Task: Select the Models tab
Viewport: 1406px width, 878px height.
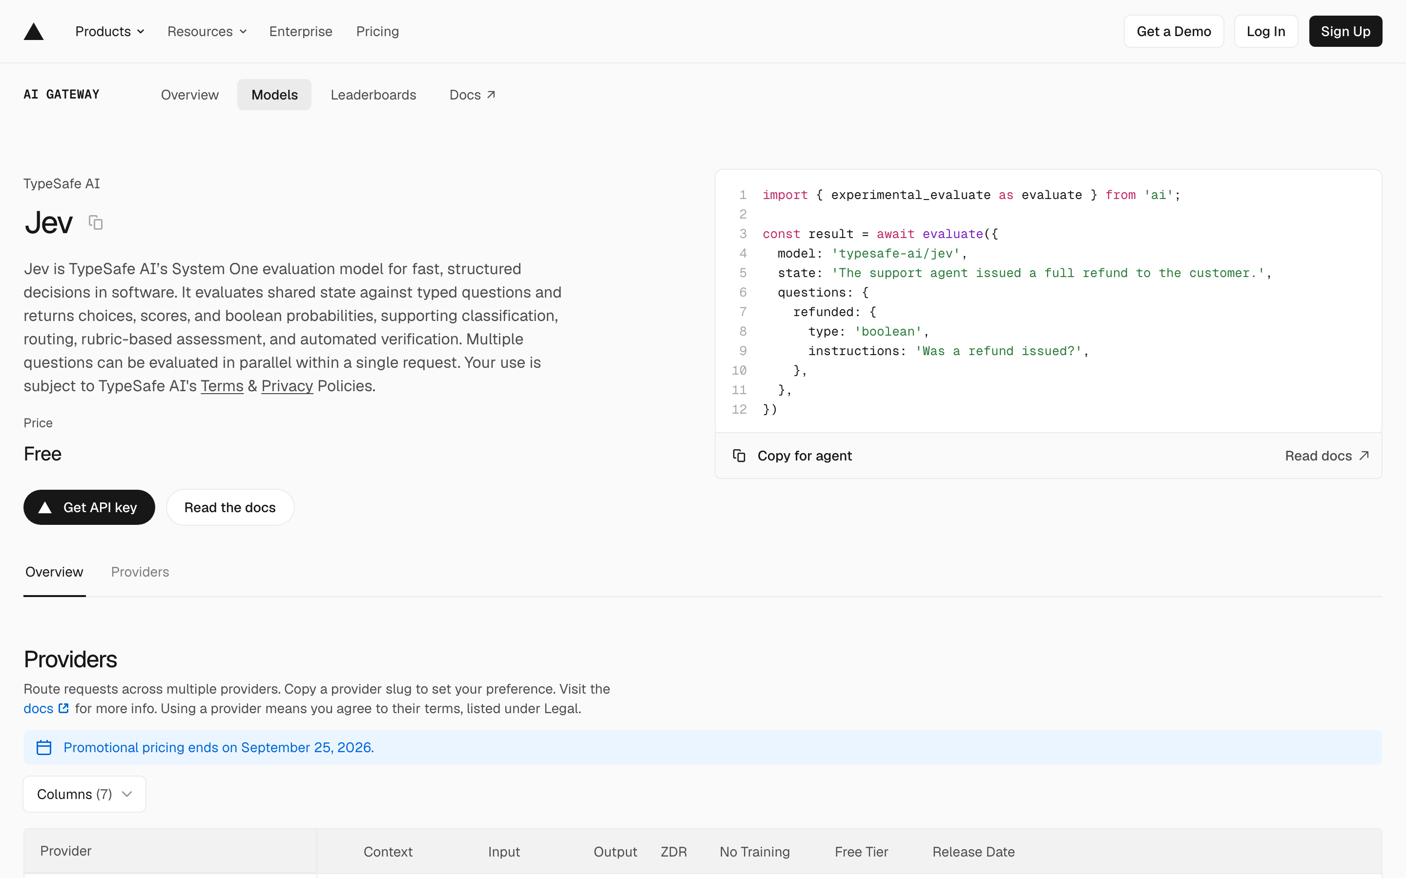Action: coord(274,95)
